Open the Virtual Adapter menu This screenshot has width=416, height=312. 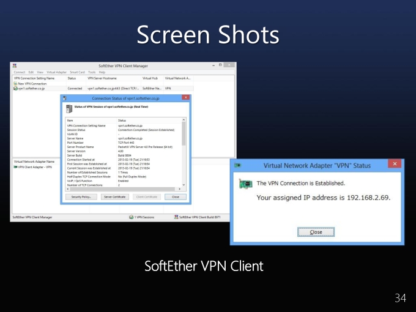pyautogui.click(x=56, y=72)
